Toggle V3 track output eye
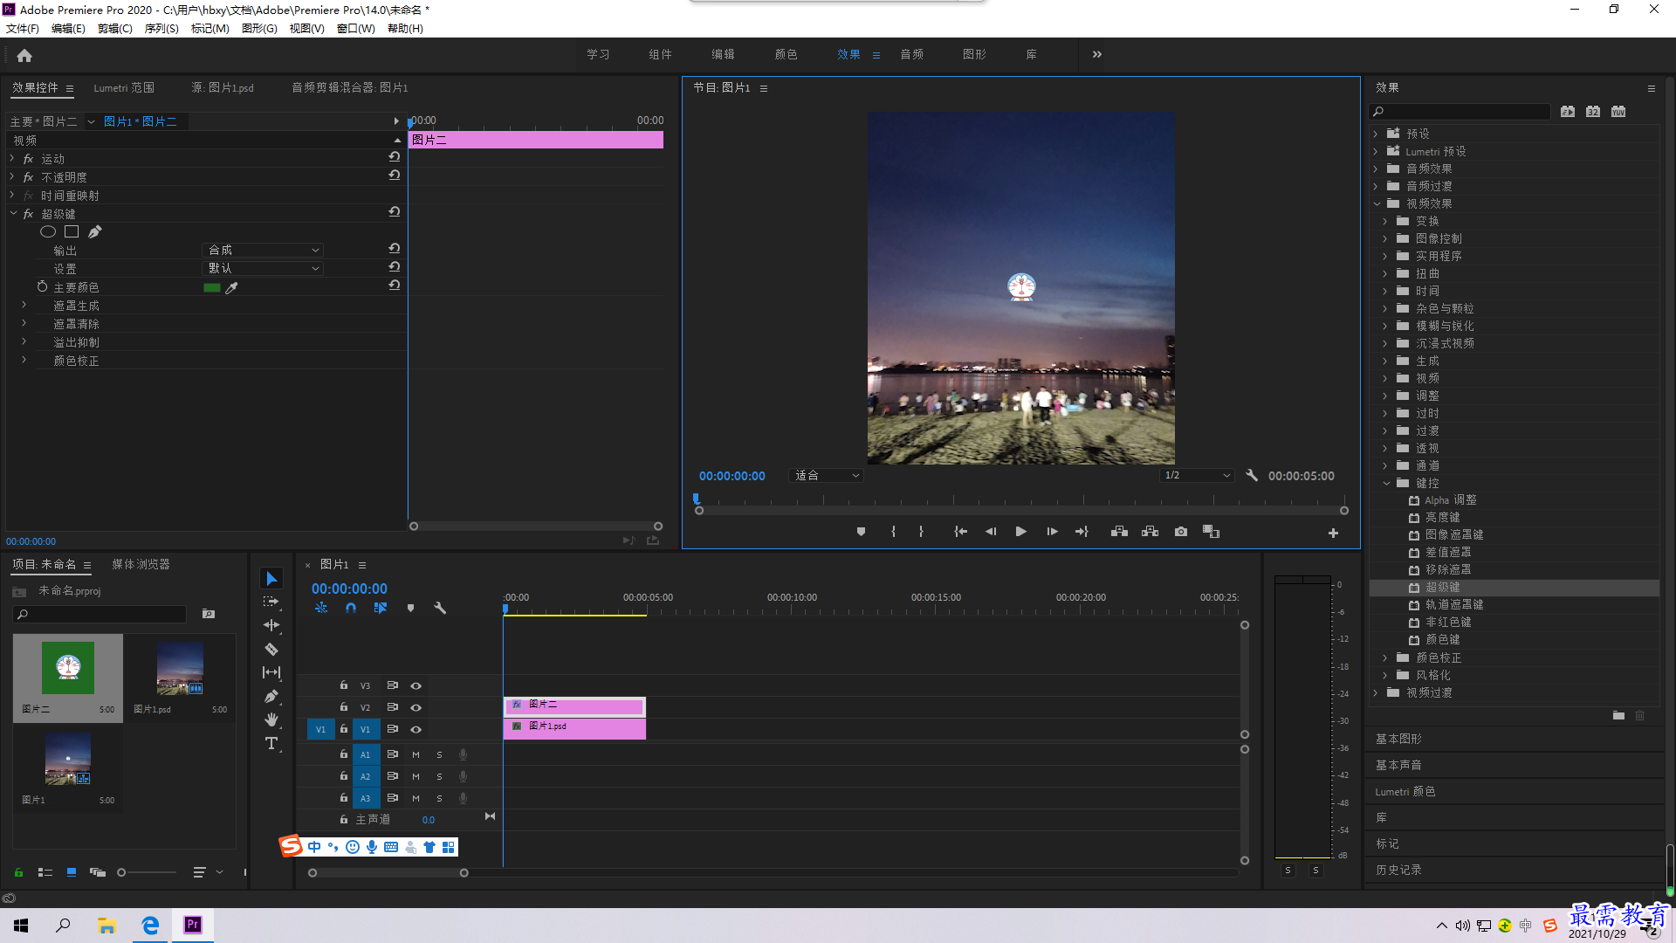This screenshot has height=943, width=1676. 416,685
